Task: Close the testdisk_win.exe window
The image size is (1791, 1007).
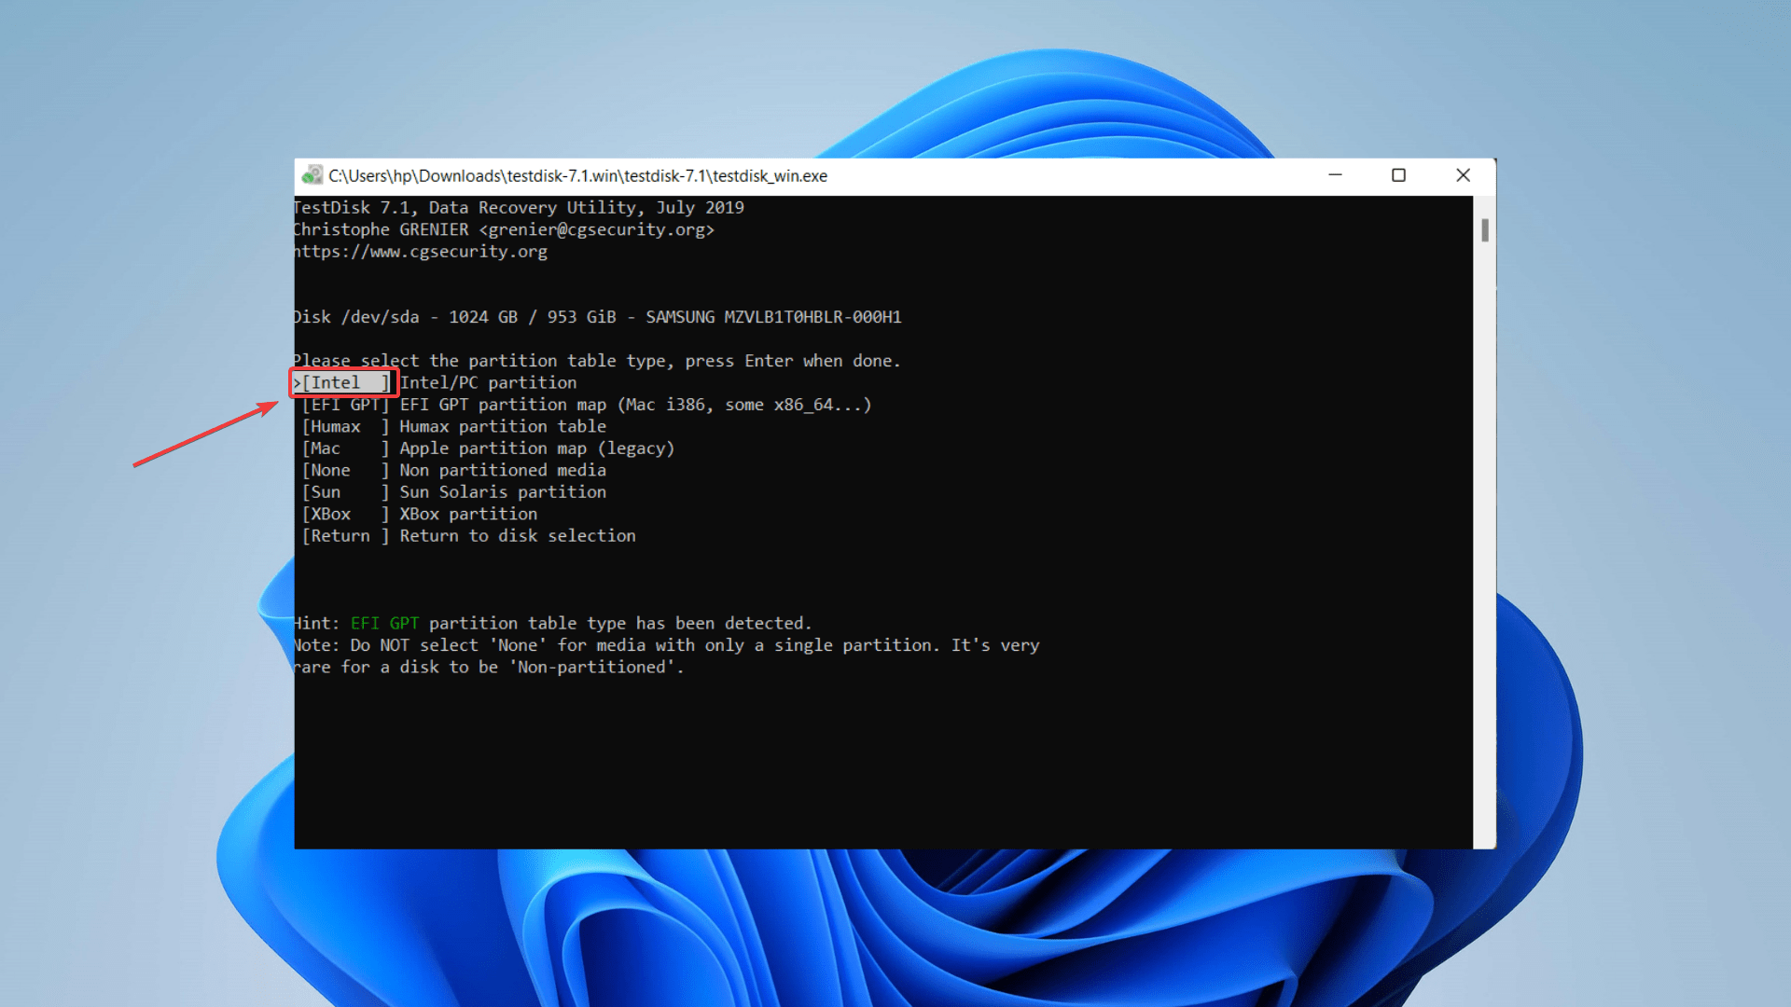Action: tap(1463, 175)
